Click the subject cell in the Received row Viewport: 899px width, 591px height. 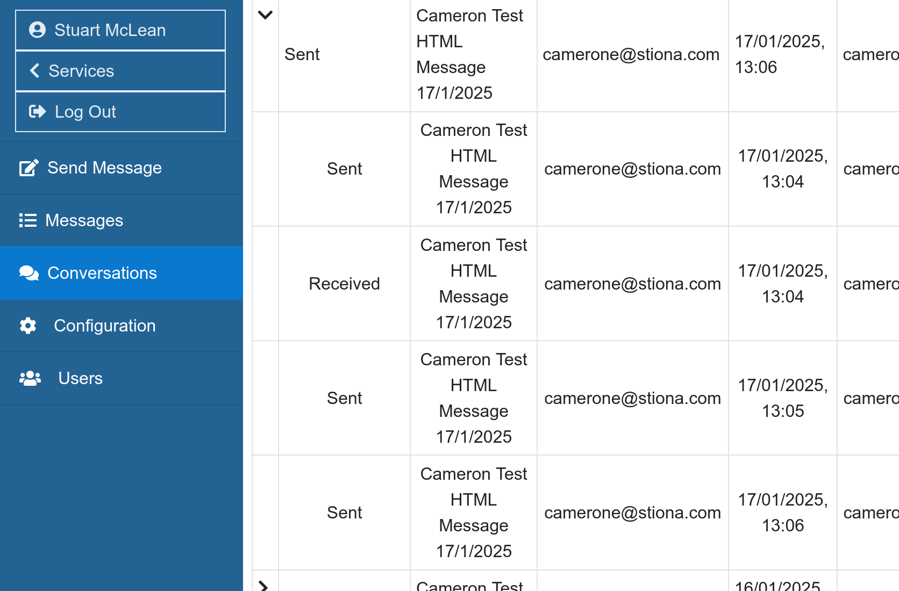click(x=474, y=284)
